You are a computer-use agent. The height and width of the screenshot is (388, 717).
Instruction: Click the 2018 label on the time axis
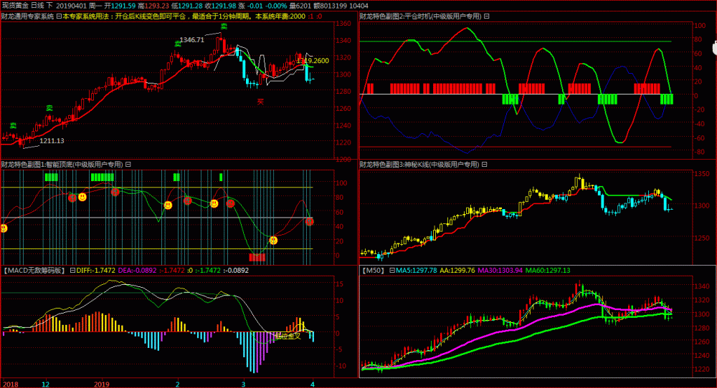[11, 384]
